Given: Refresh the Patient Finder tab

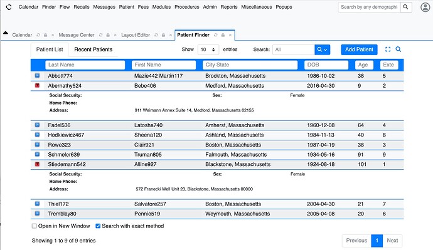Looking at the screenshot, I should (216, 35).
